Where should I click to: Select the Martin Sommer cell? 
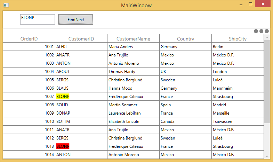133,105
